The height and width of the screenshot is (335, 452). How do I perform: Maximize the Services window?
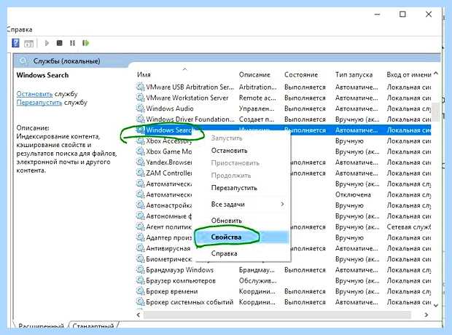coord(402,14)
